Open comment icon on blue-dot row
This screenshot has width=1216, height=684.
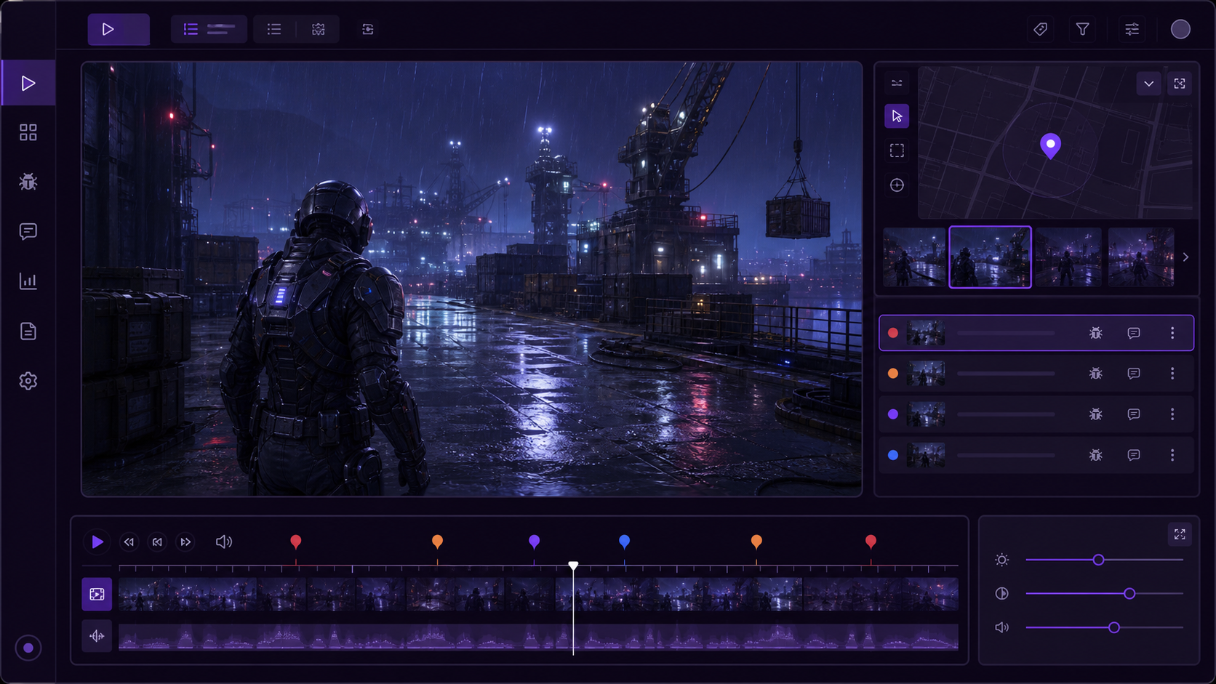(1134, 455)
